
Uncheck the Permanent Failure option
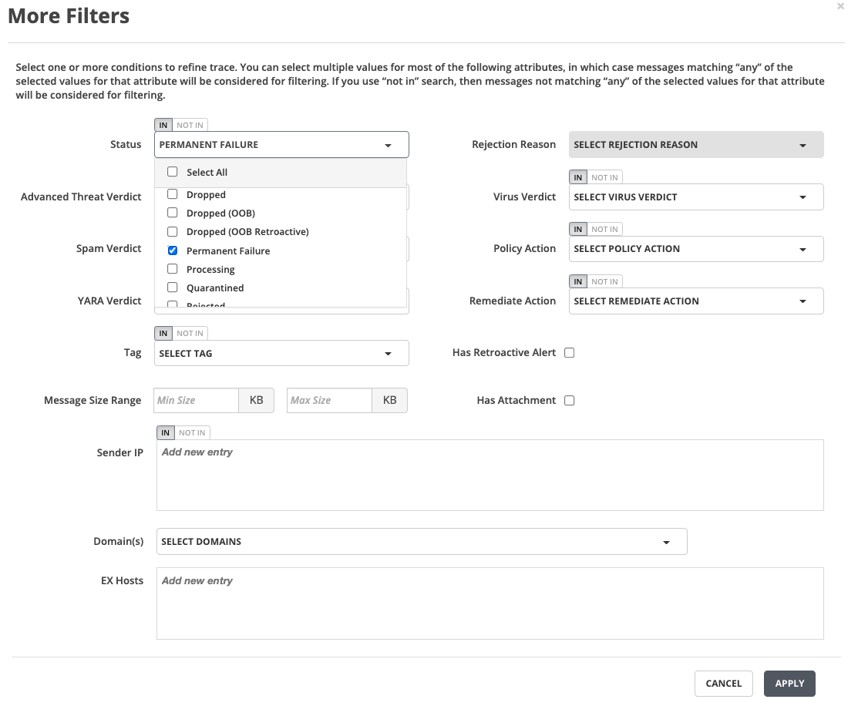coord(173,250)
